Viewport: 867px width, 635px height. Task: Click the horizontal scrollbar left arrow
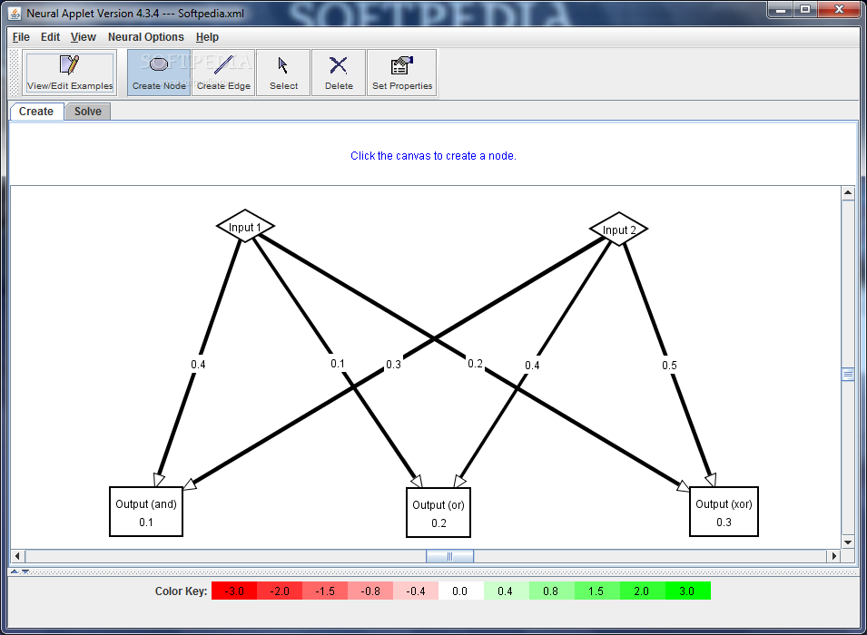coord(17,556)
